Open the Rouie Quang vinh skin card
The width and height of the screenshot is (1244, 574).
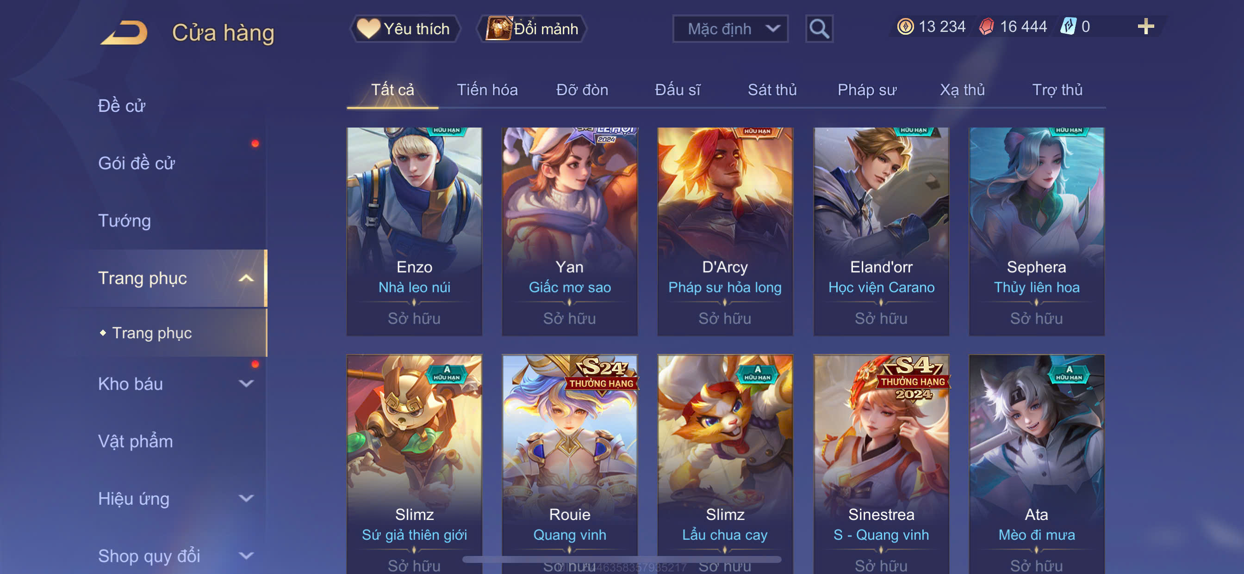[x=569, y=464]
